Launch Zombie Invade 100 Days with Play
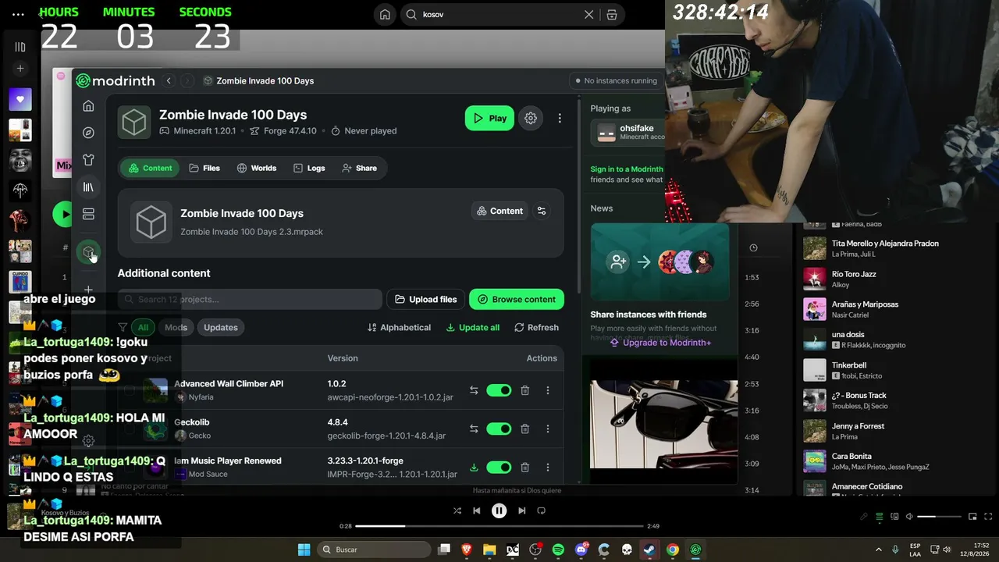Viewport: 999px width, 562px height. (x=489, y=118)
